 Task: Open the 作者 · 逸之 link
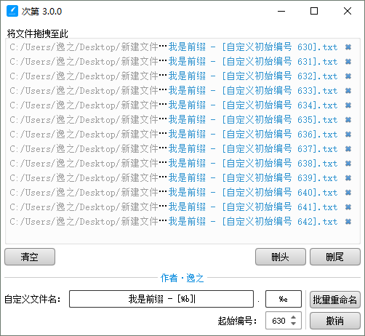[x=182, y=278]
